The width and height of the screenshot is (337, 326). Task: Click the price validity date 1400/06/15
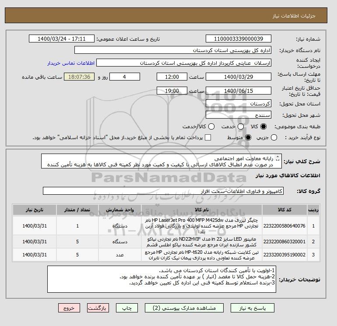239,91
